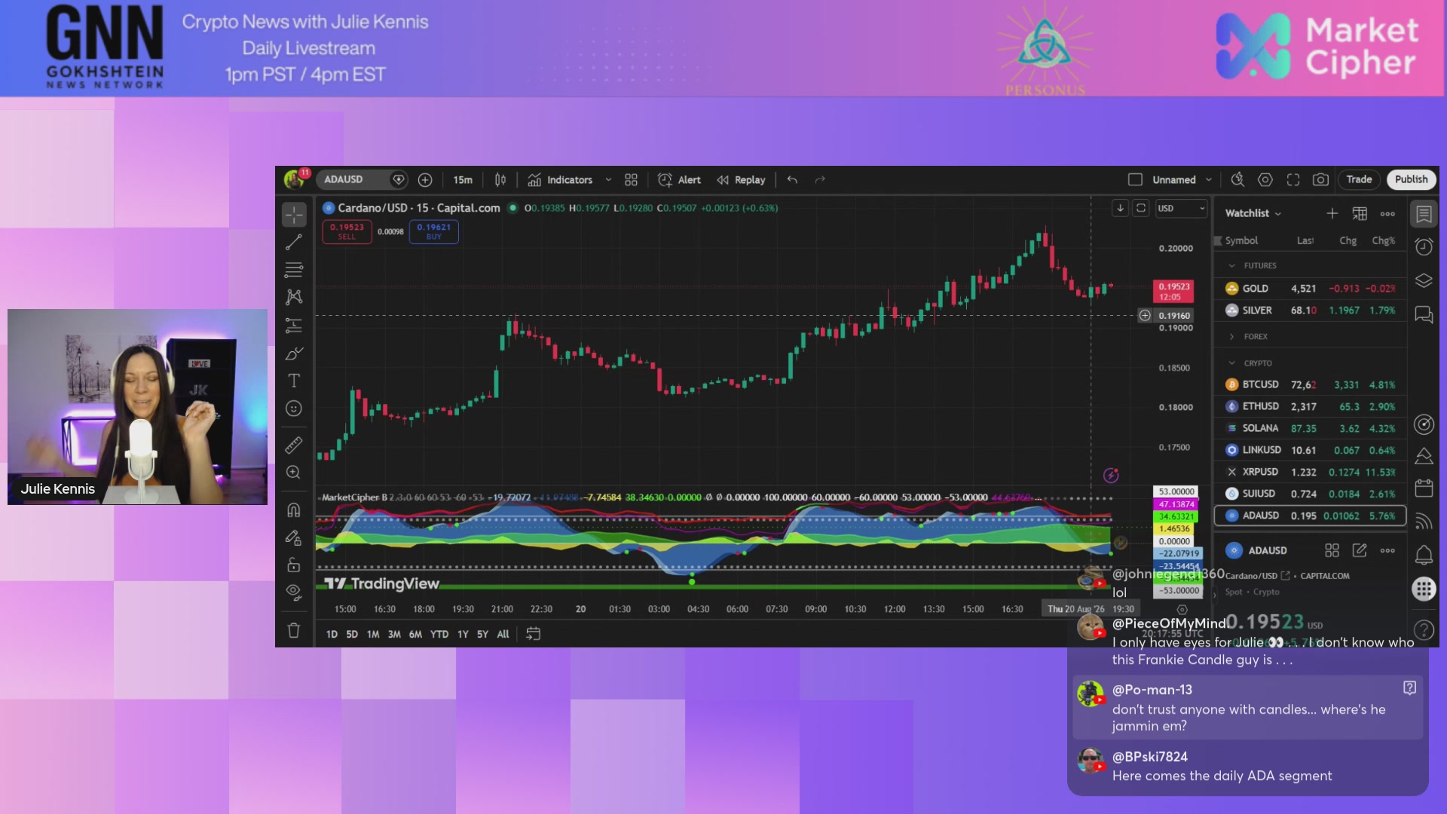This screenshot has width=1447, height=814.
Task: Open the Trade panel
Action: (1359, 179)
